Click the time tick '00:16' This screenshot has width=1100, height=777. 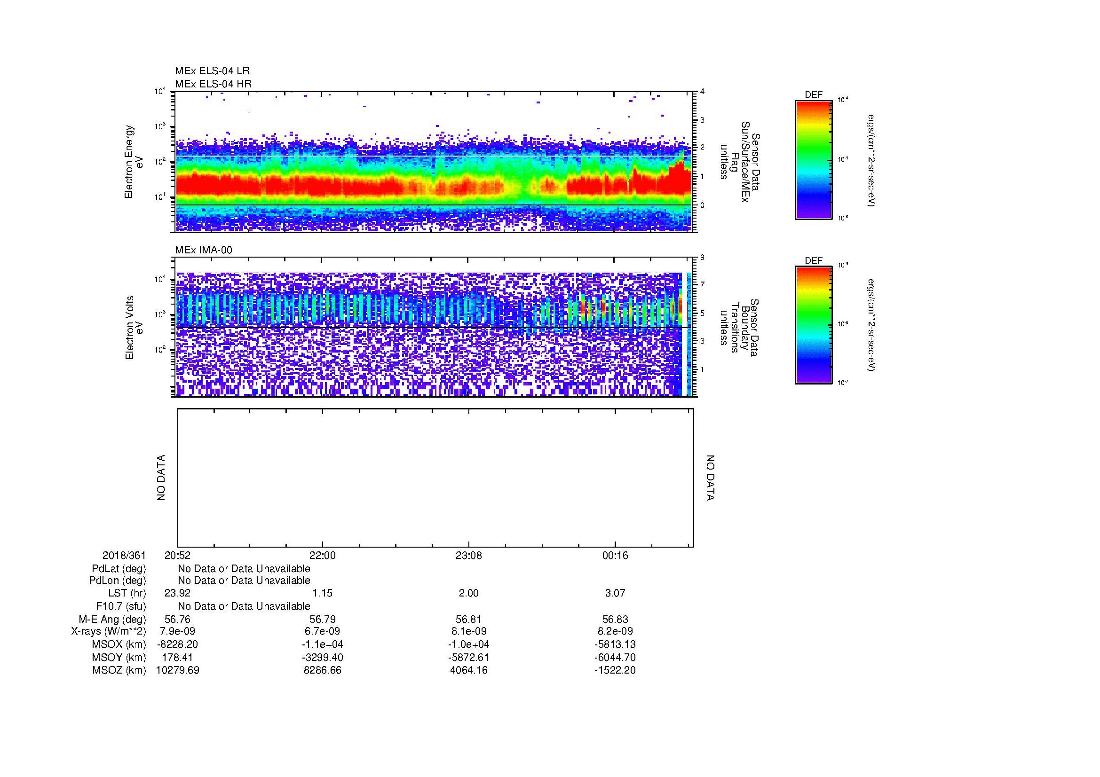[x=615, y=556]
